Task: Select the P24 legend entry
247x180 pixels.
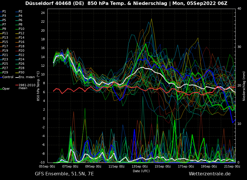Action: tap(22, 60)
